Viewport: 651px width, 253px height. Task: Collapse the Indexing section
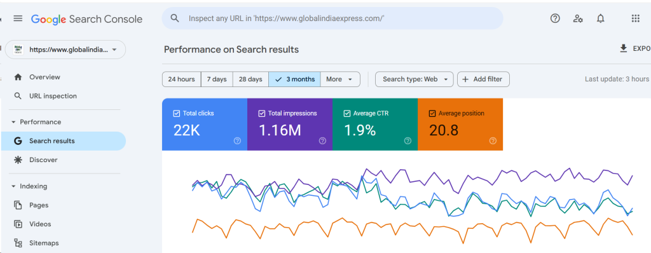13,186
